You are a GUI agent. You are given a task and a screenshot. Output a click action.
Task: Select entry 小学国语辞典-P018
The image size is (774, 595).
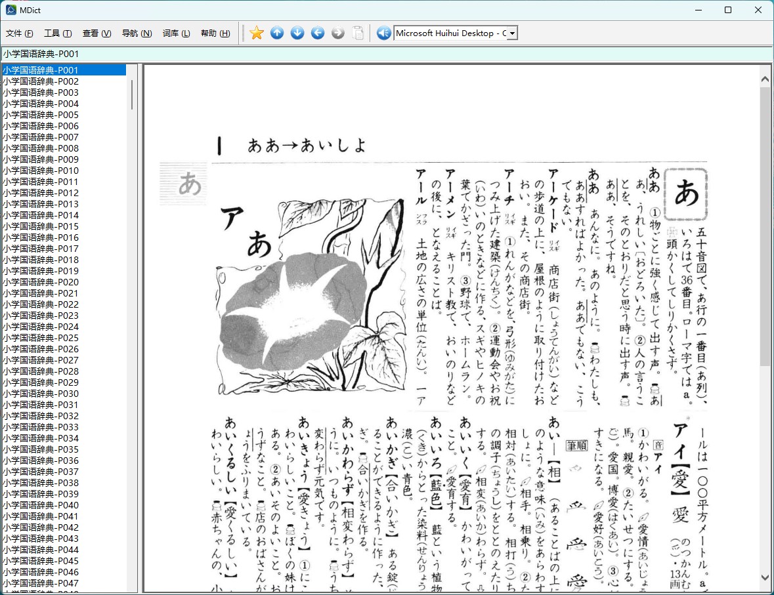64,260
